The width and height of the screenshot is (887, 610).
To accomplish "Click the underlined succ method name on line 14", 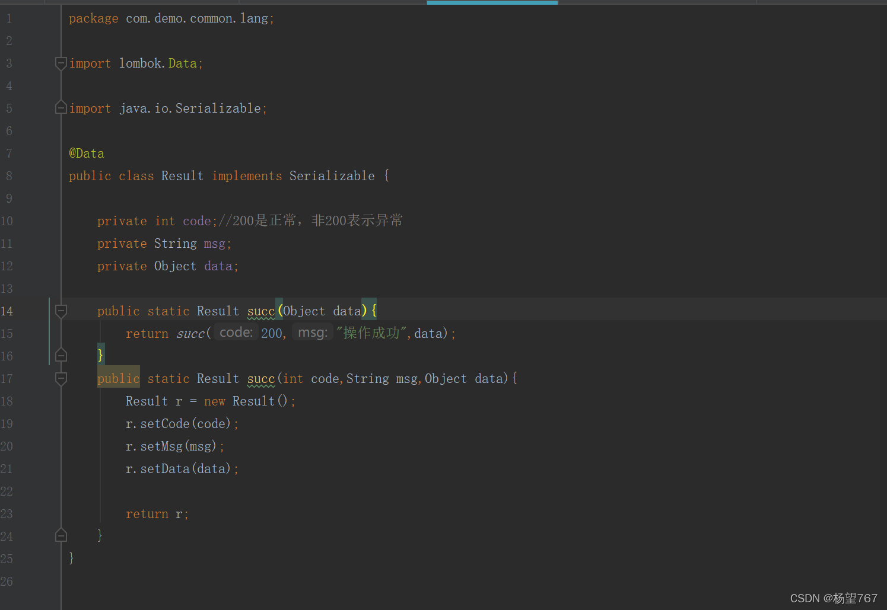I will click(x=261, y=311).
